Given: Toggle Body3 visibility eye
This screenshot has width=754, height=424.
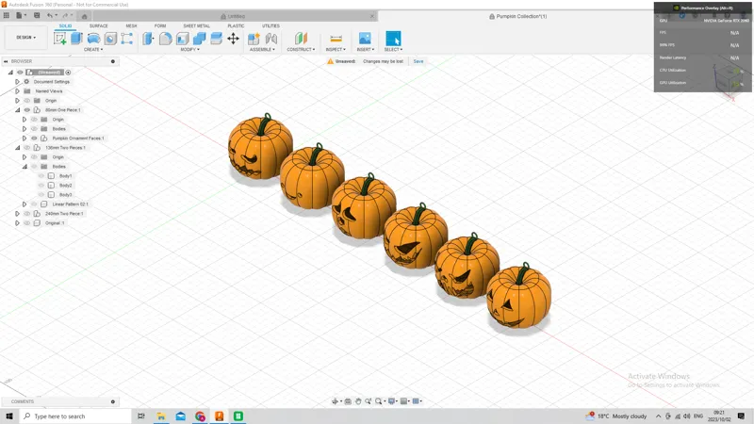Looking at the screenshot, I should 41,195.
